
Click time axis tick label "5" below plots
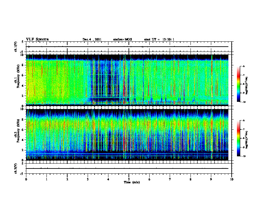pos(129,179)
